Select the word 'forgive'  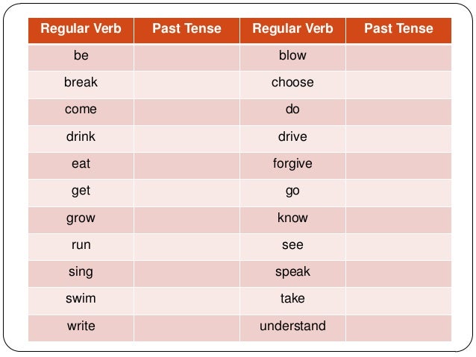[x=292, y=164]
